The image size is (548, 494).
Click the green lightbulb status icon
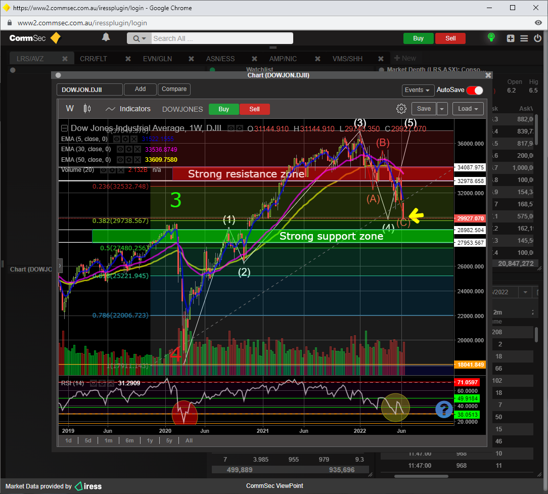pos(491,37)
